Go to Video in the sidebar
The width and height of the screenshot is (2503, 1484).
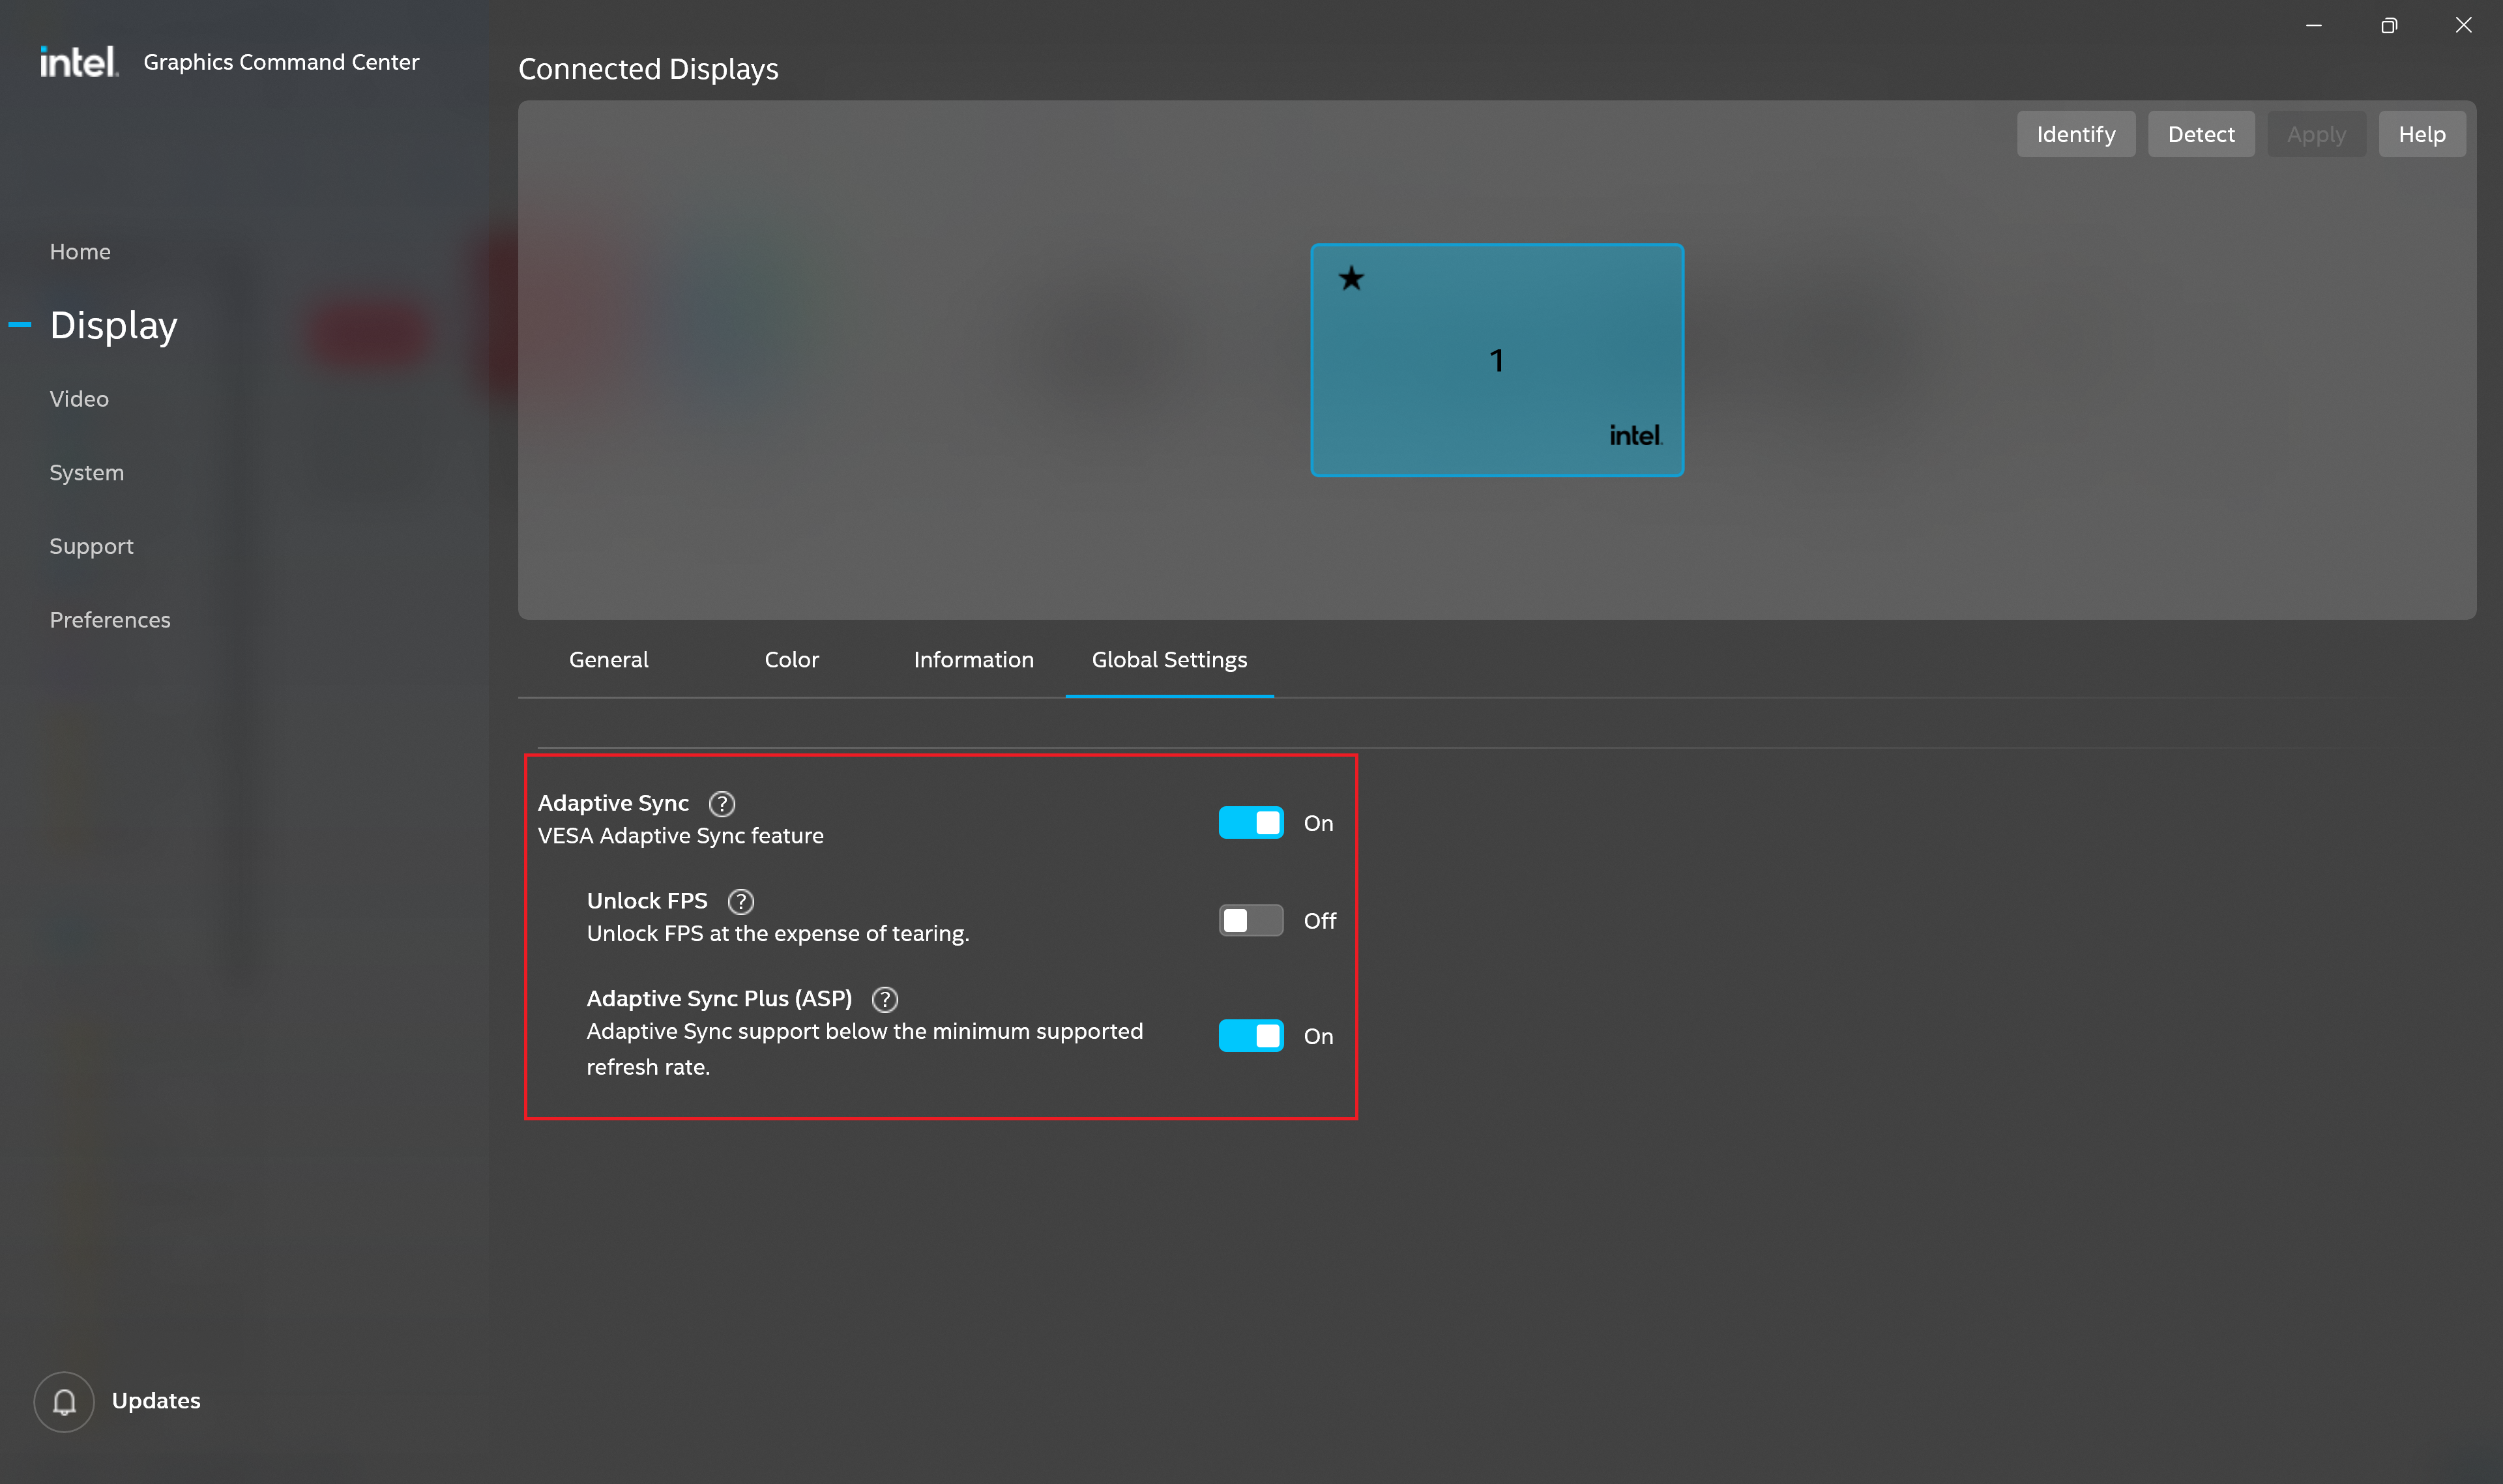(x=79, y=399)
